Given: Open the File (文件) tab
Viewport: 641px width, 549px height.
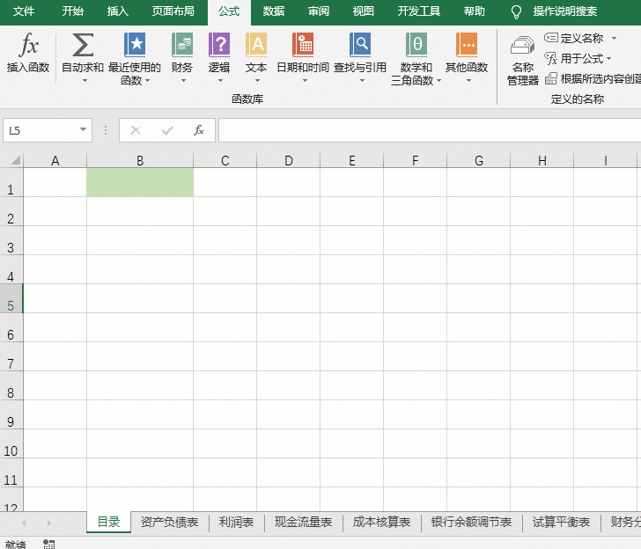Looking at the screenshot, I should (23, 11).
